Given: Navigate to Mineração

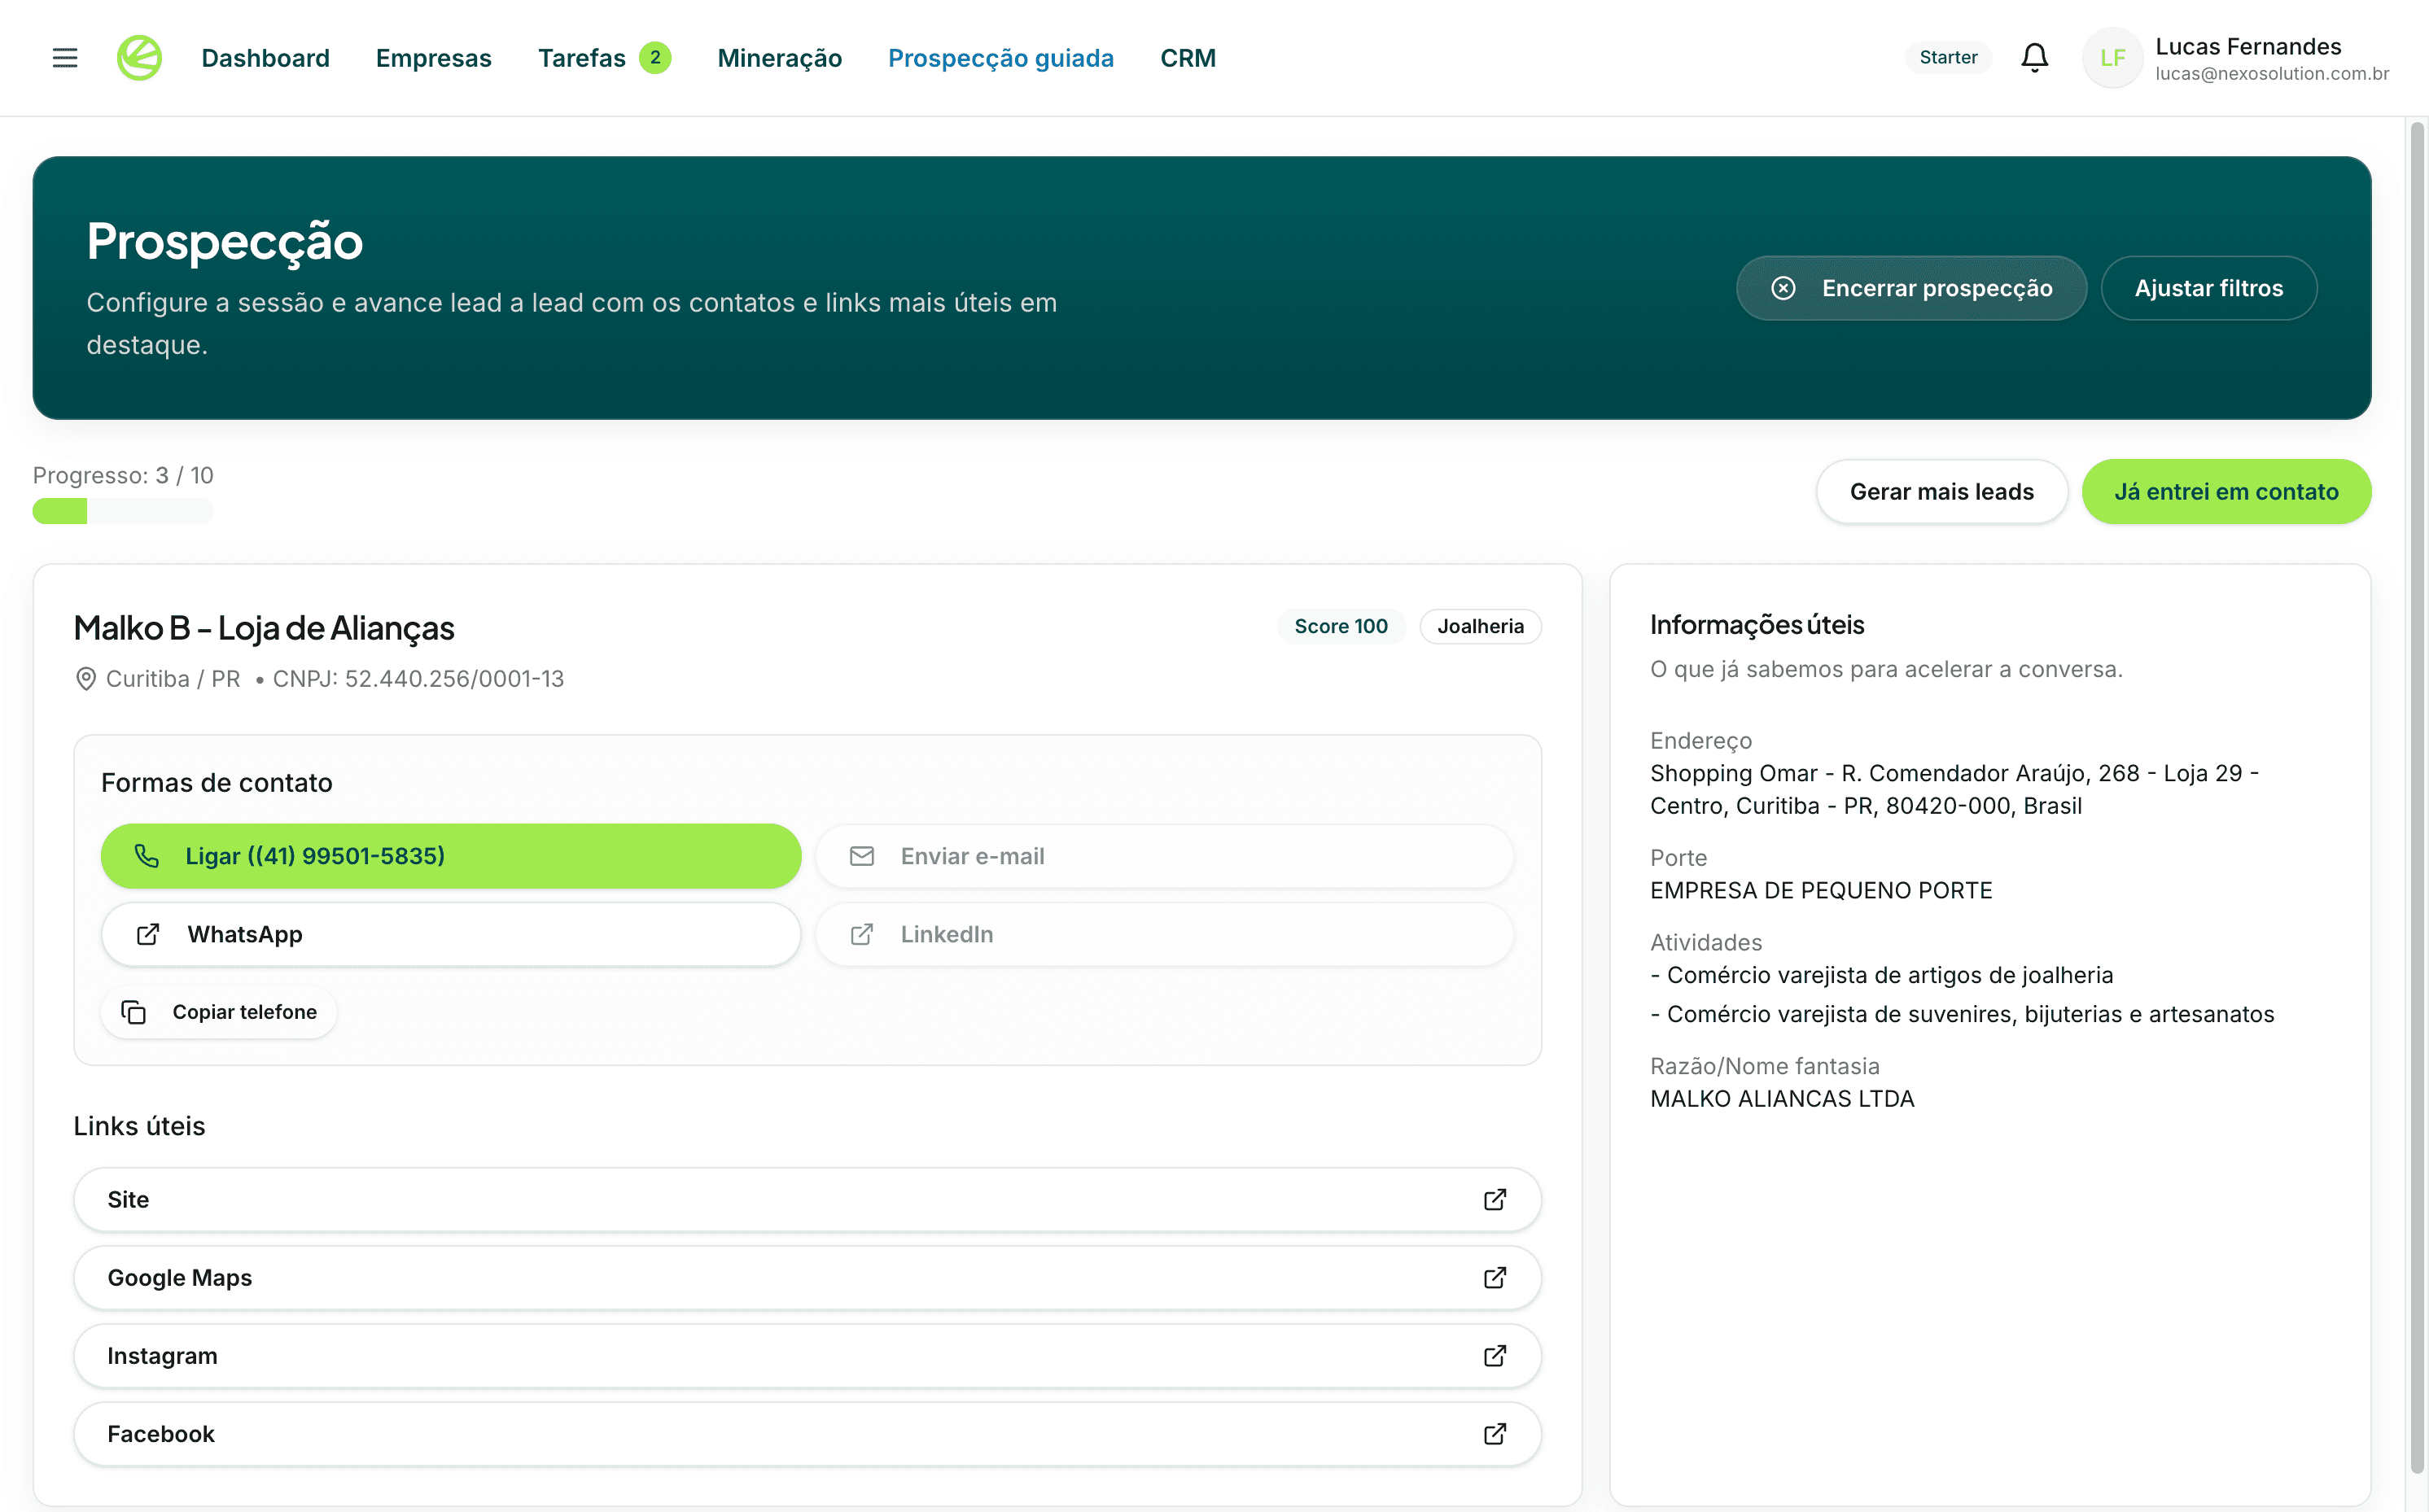Looking at the screenshot, I should pyautogui.click(x=779, y=57).
